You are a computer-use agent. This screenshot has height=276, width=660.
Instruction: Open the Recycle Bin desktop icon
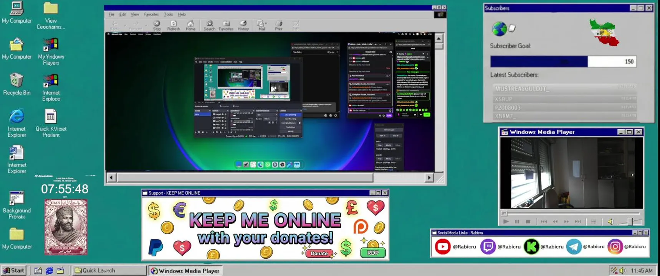coord(17,84)
